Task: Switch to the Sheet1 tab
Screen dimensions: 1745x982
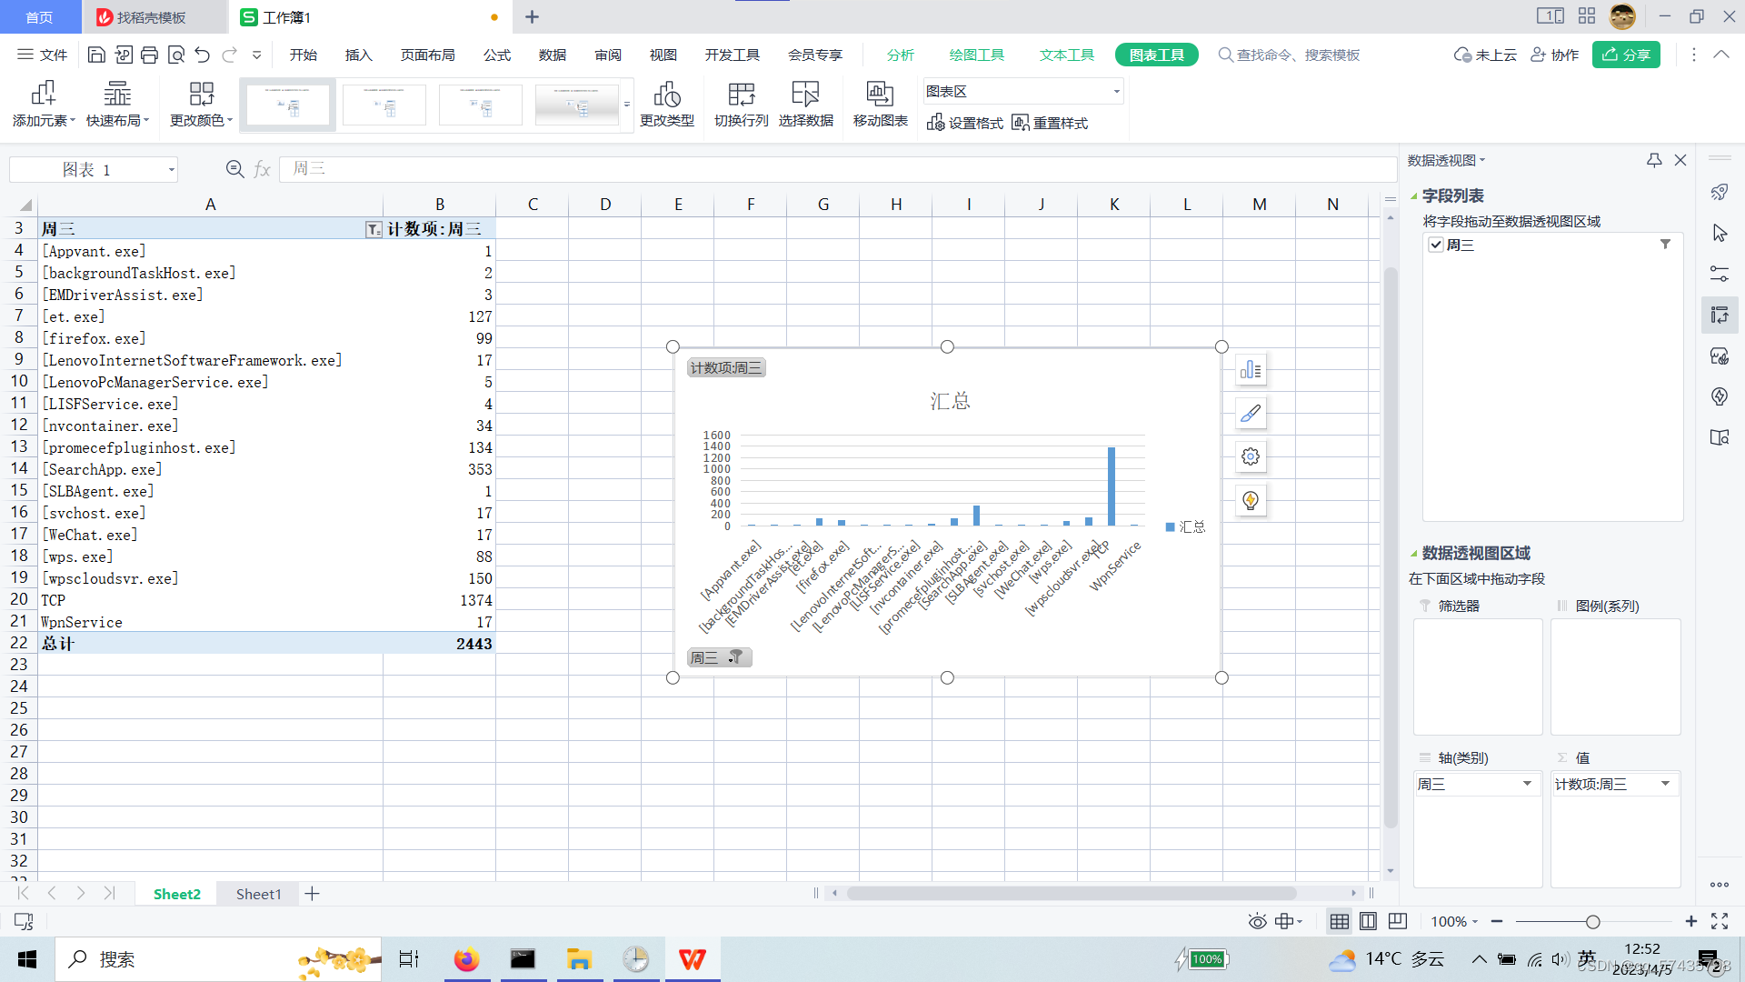Action: click(258, 894)
